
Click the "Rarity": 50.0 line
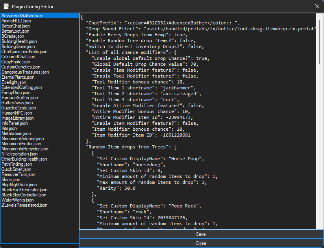point(117,188)
